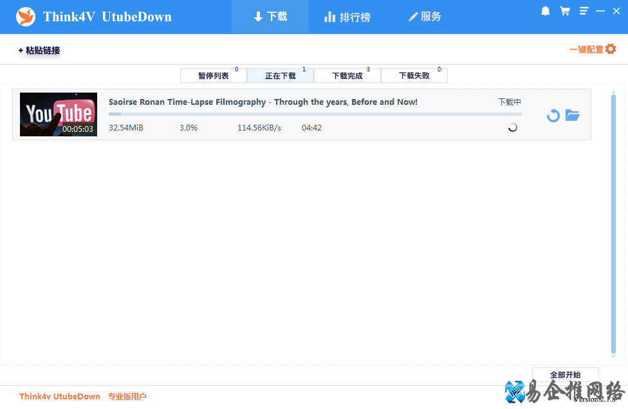This screenshot has height=409, width=628.
Task: Click the Think4V bird logo
Action: pyautogui.click(x=26, y=16)
